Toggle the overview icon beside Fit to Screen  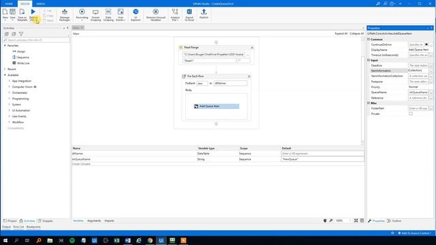(362, 220)
